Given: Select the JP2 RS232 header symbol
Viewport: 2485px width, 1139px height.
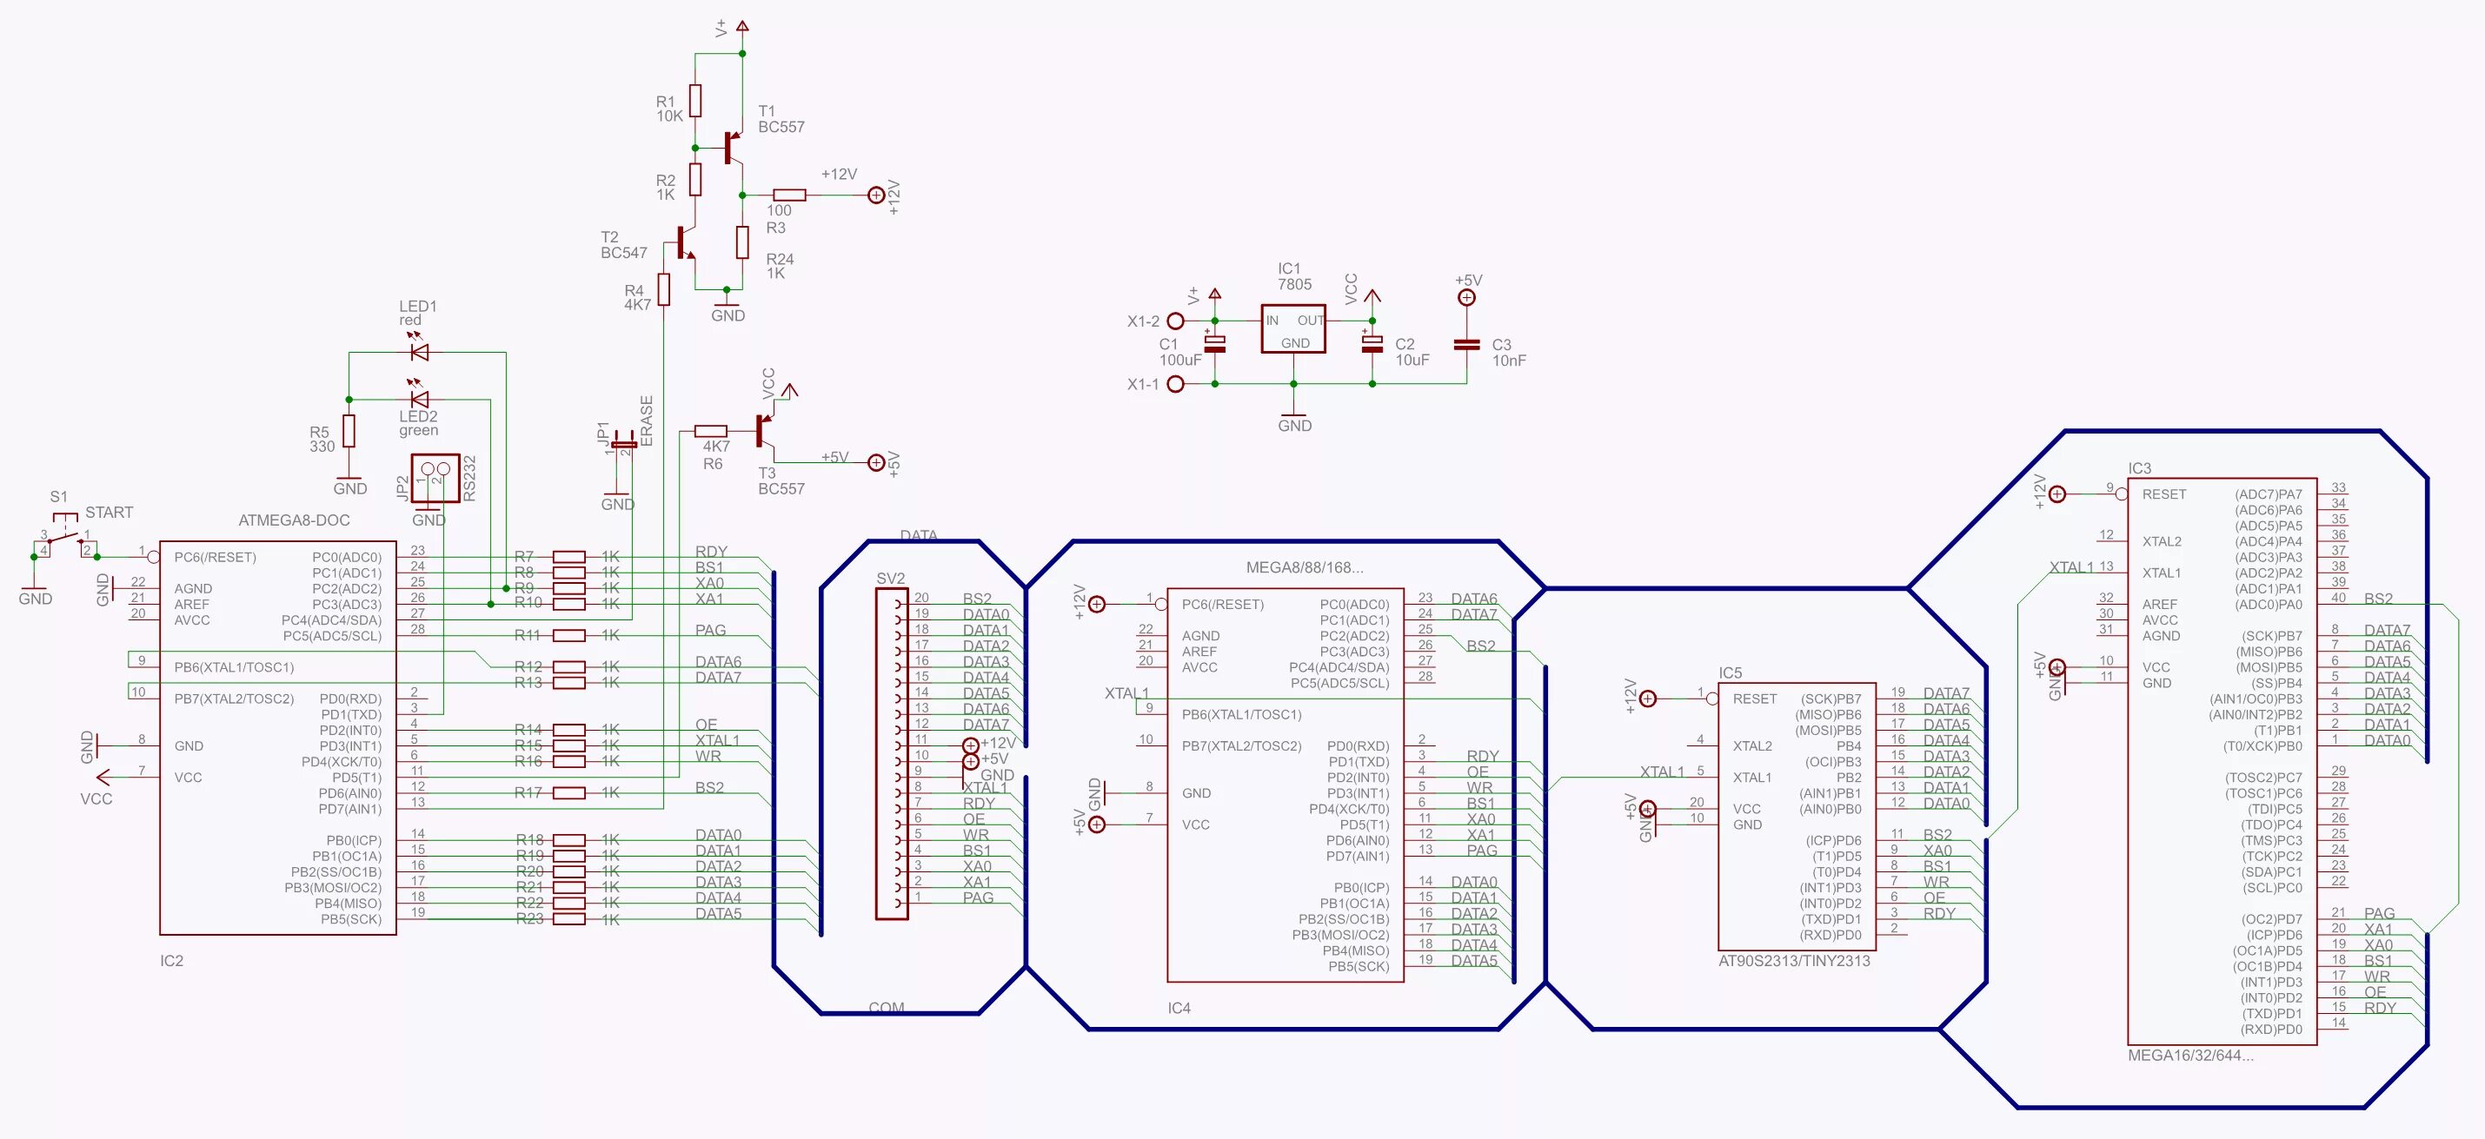Looking at the screenshot, I should pyautogui.click(x=435, y=479).
